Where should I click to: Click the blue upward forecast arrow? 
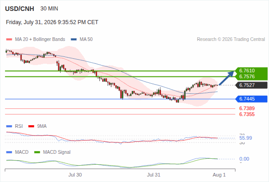pyautogui.click(x=227, y=78)
